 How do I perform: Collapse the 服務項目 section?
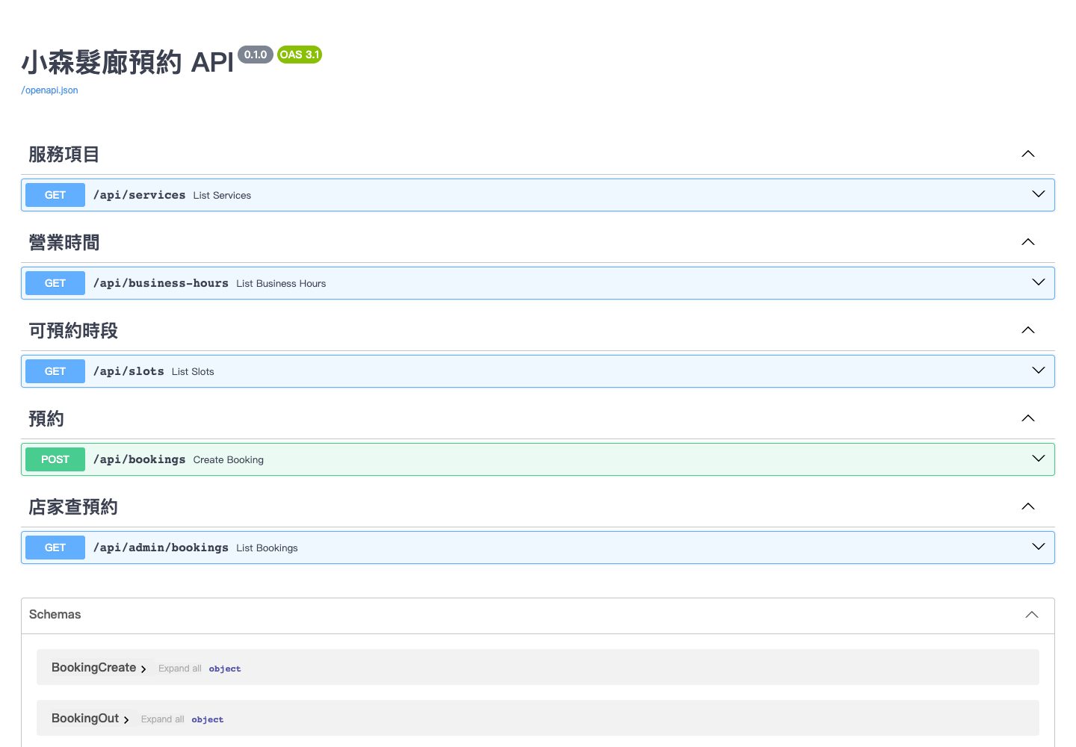(1028, 154)
